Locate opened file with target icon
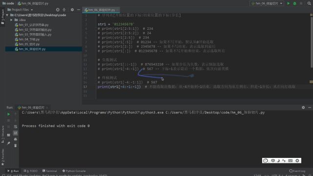313x176 pixels. tap(58, 10)
